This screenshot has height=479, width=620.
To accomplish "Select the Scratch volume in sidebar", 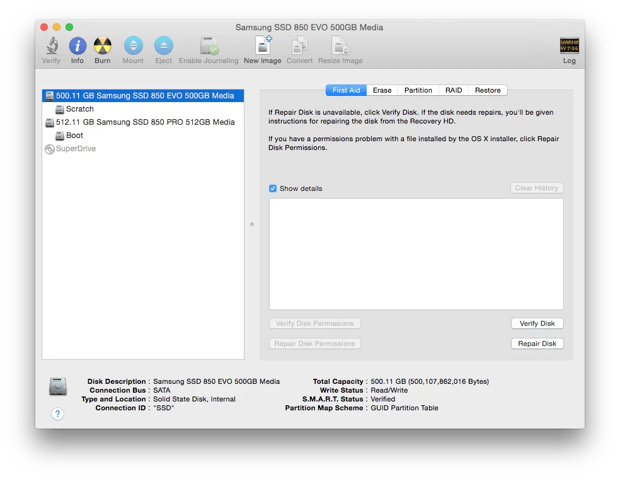I will click(143, 109).
